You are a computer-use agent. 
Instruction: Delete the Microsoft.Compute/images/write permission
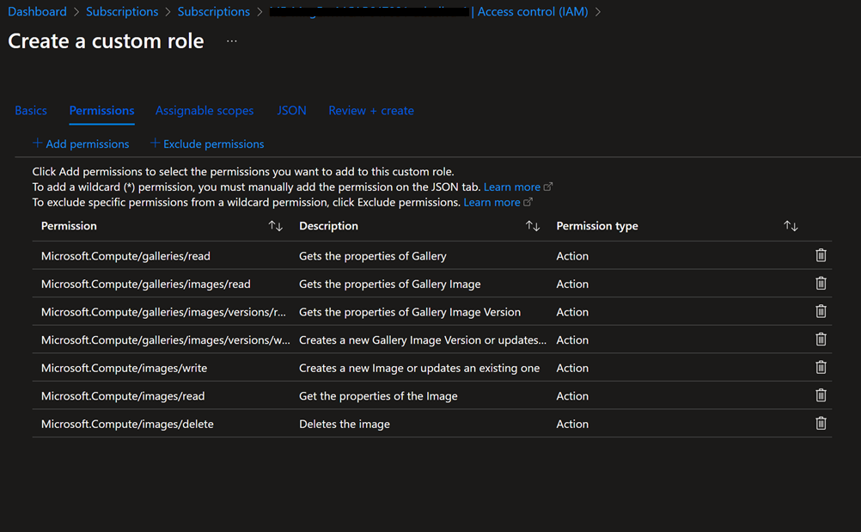tap(821, 367)
